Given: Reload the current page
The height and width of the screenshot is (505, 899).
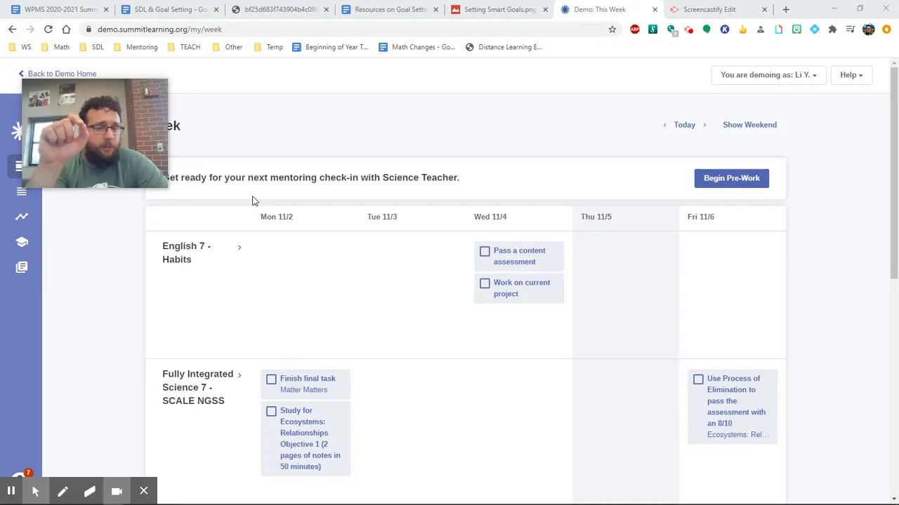Looking at the screenshot, I should pyautogui.click(x=48, y=29).
